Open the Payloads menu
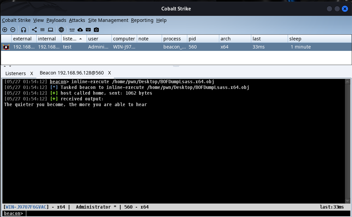Image resolution: width=352 pixels, height=217 pixels. [x=56, y=20]
